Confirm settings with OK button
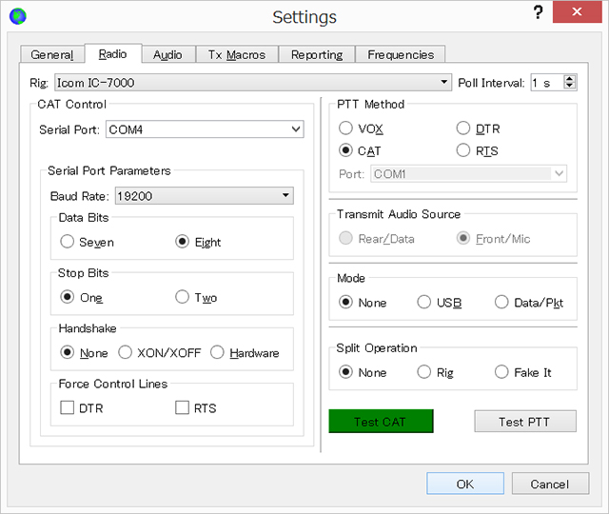 465,484
